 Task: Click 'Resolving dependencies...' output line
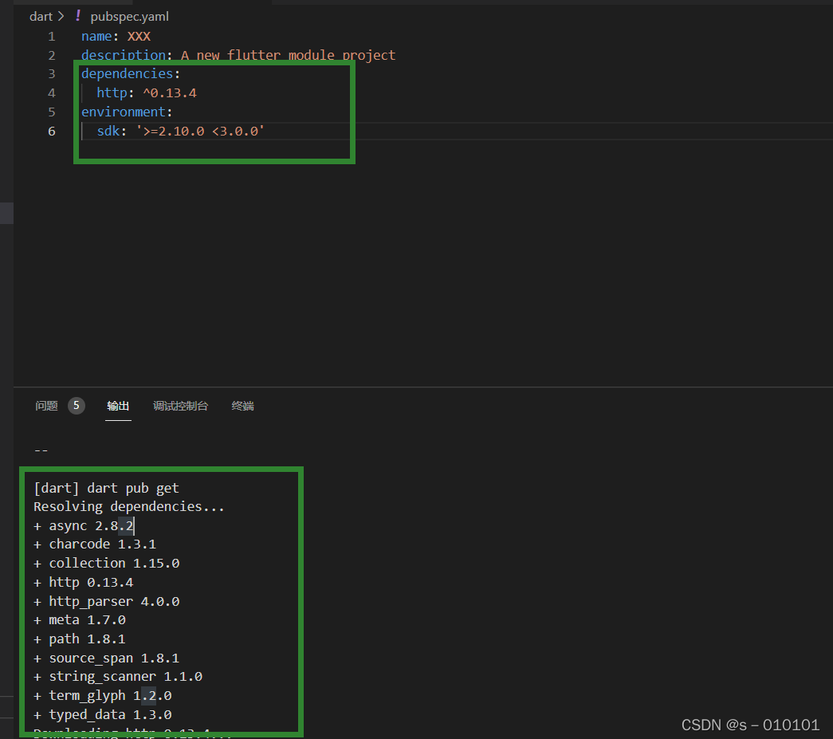coord(129,507)
